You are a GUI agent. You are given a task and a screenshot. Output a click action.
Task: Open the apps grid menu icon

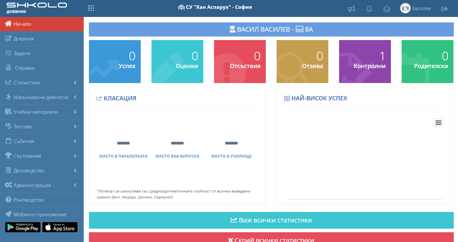91,8
